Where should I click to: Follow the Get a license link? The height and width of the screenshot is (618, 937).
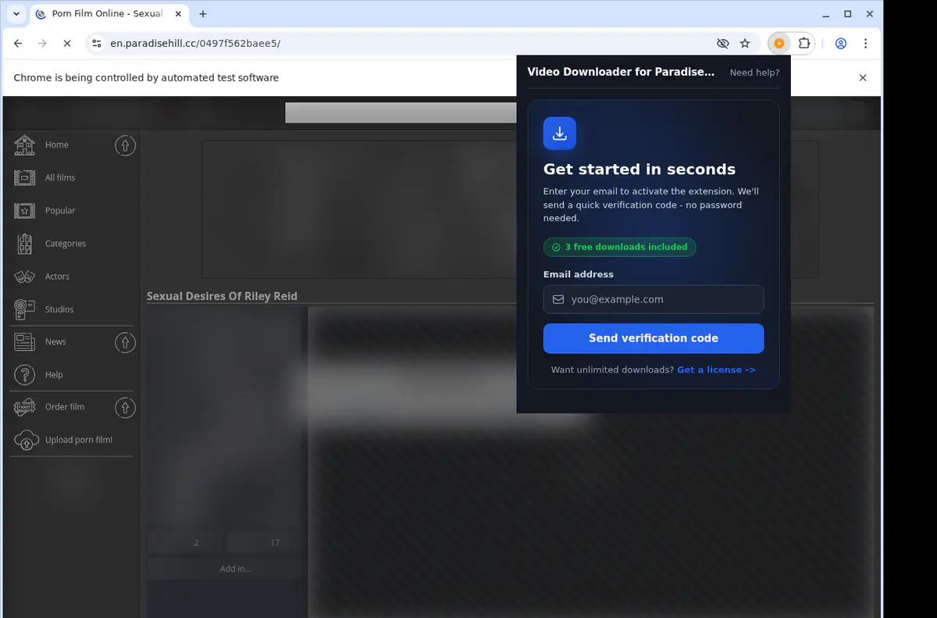pos(716,370)
